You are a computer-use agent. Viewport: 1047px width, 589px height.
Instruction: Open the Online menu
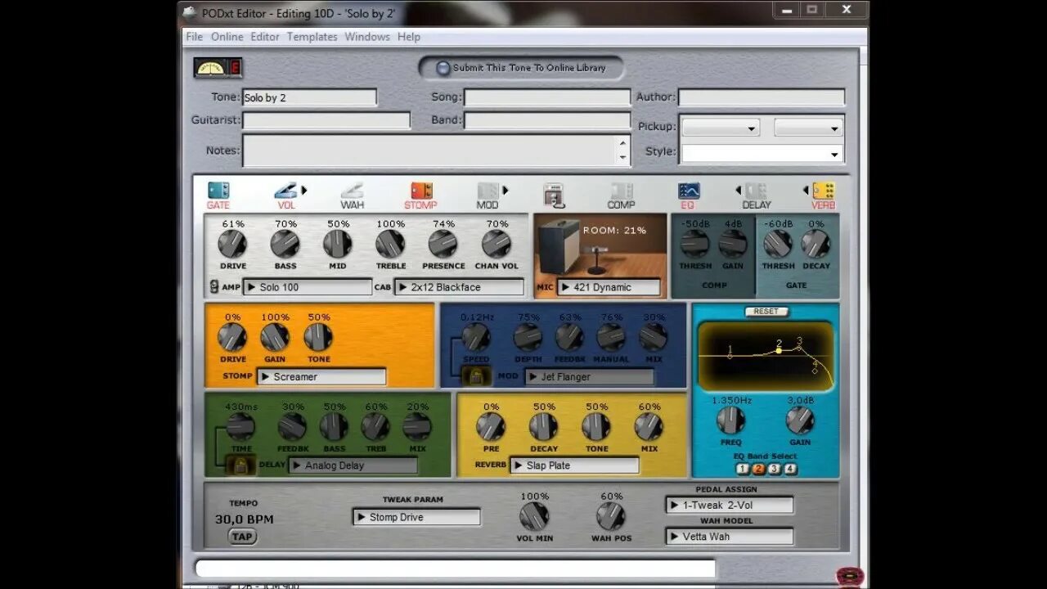click(227, 37)
